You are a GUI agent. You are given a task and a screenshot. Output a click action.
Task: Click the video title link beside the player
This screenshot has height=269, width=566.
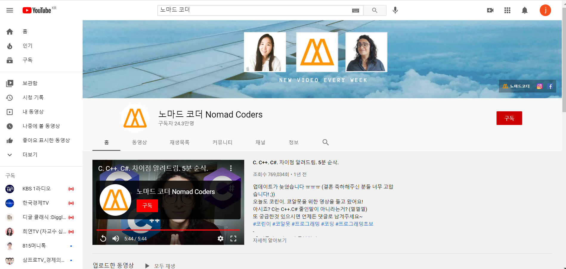[x=296, y=162]
